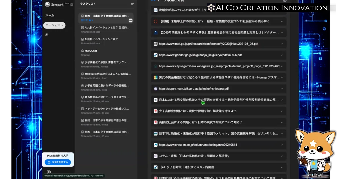Expand the (4)少子化対策 source chevron

pyautogui.click(x=282, y=167)
